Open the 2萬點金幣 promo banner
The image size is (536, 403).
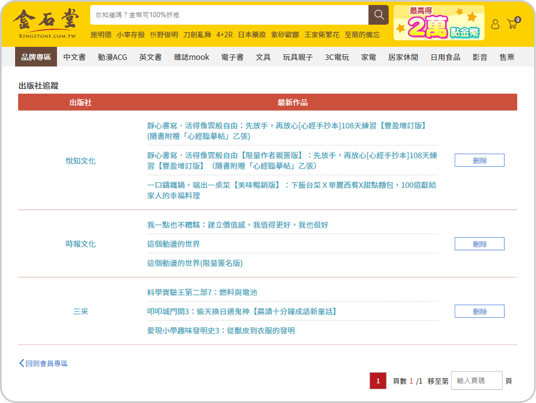[438, 21]
